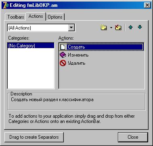The height and width of the screenshot is (146, 153).
Task: Switch to the Options tab
Action: (x=55, y=17)
